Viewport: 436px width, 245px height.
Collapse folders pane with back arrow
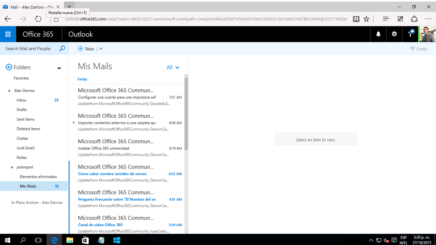[9, 67]
